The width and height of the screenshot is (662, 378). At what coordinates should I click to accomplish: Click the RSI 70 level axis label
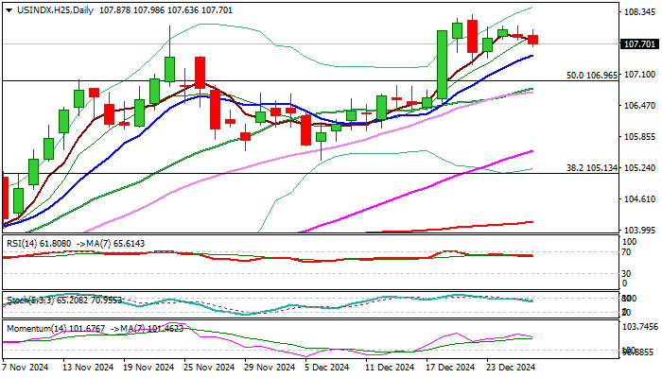(x=626, y=252)
